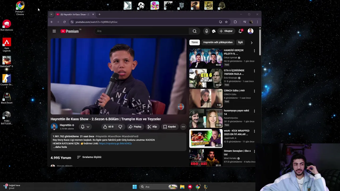Image resolution: width=340 pixels, height=191 pixels.
Task: Like the video with thumbs up 60 B
Action: click(x=108, y=127)
